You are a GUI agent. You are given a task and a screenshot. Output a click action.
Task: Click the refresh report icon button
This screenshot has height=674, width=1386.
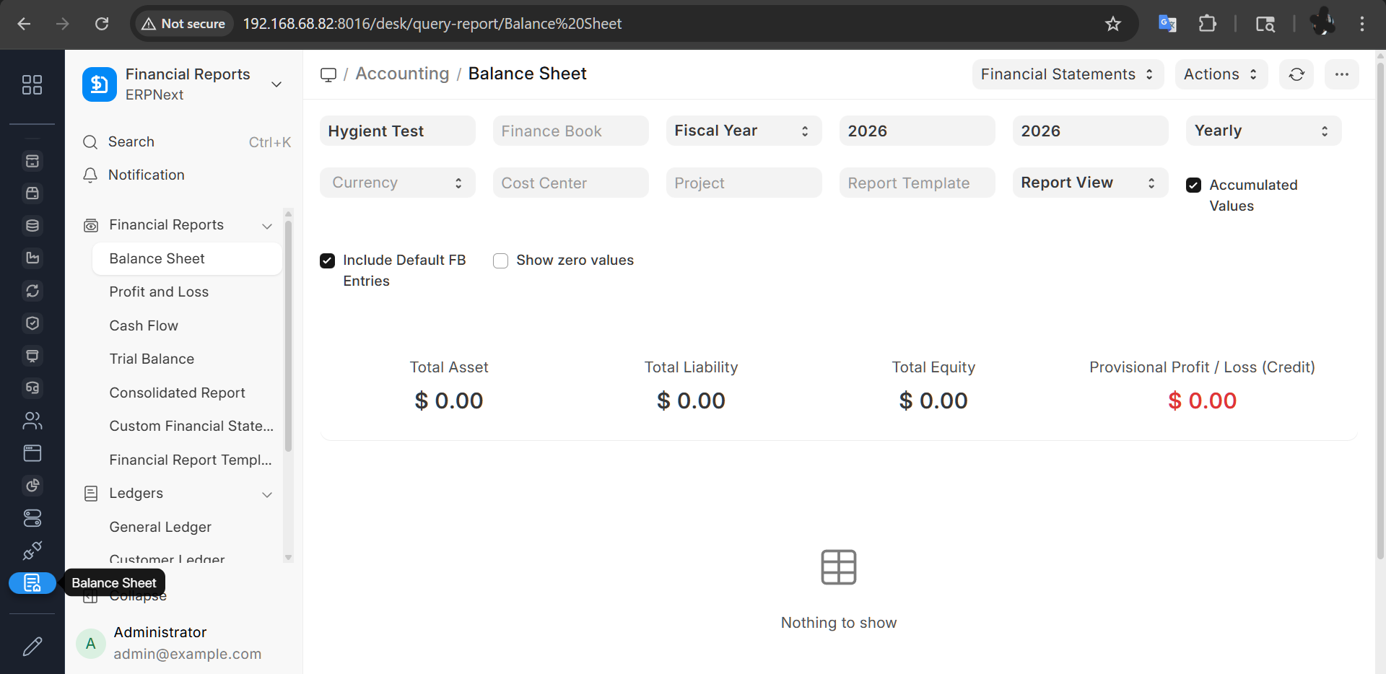pyautogui.click(x=1296, y=74)
